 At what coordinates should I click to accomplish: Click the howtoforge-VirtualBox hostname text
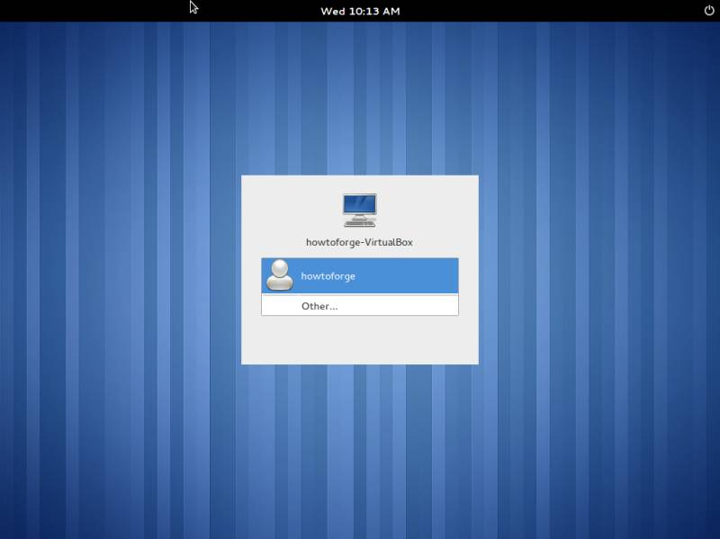359,242
